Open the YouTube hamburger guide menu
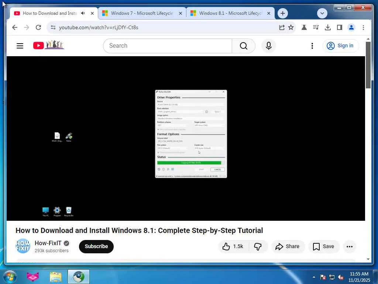The height and width of the screenshot is (284, 378). [x=20, y=45]
